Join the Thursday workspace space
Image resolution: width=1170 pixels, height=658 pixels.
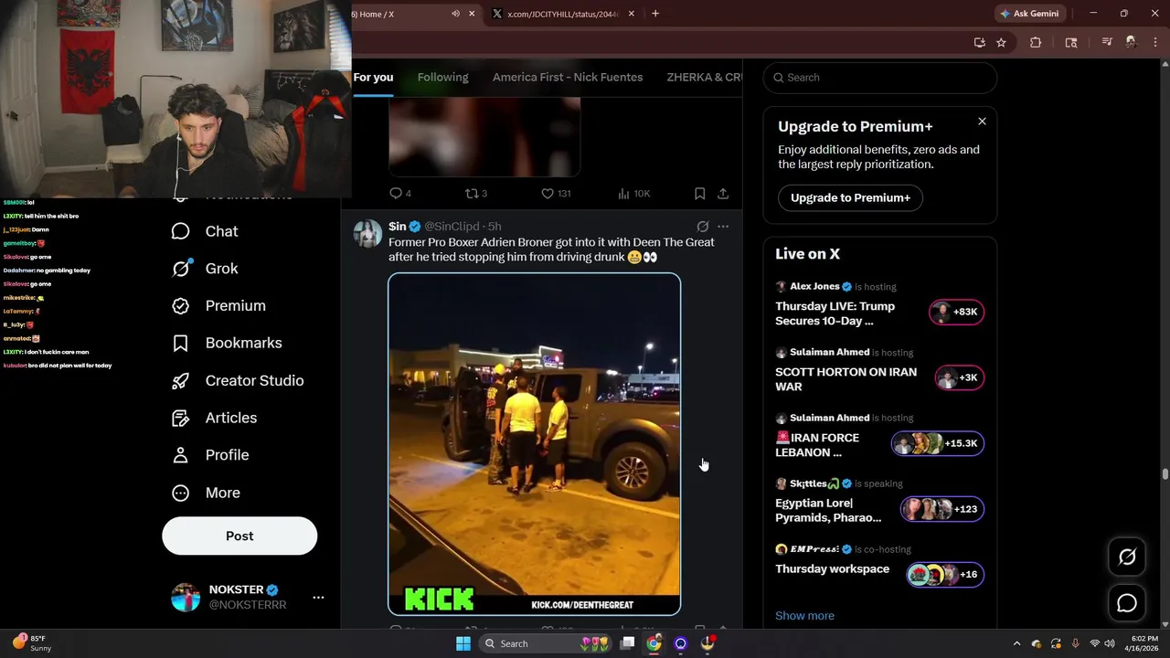[832, 568]
